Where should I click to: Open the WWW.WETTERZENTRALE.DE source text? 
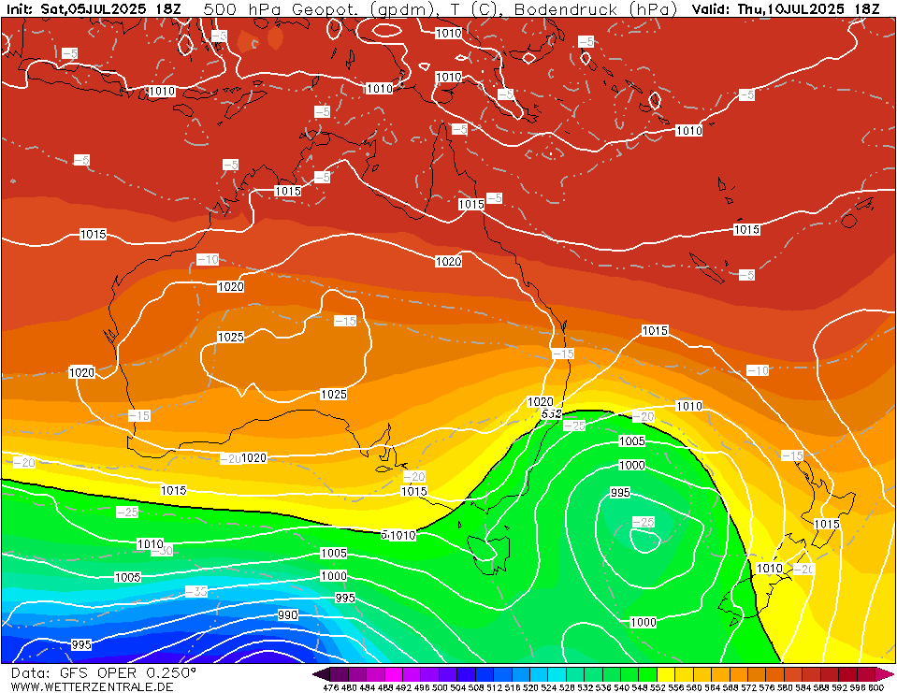pyautogui.click(x=92, y=686)
